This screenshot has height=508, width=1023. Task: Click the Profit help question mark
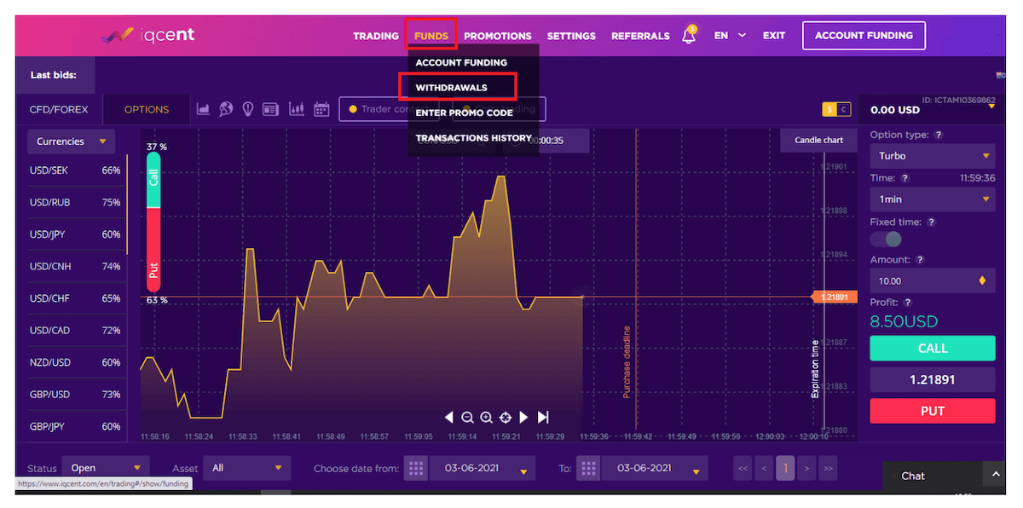tap(908, 303)
